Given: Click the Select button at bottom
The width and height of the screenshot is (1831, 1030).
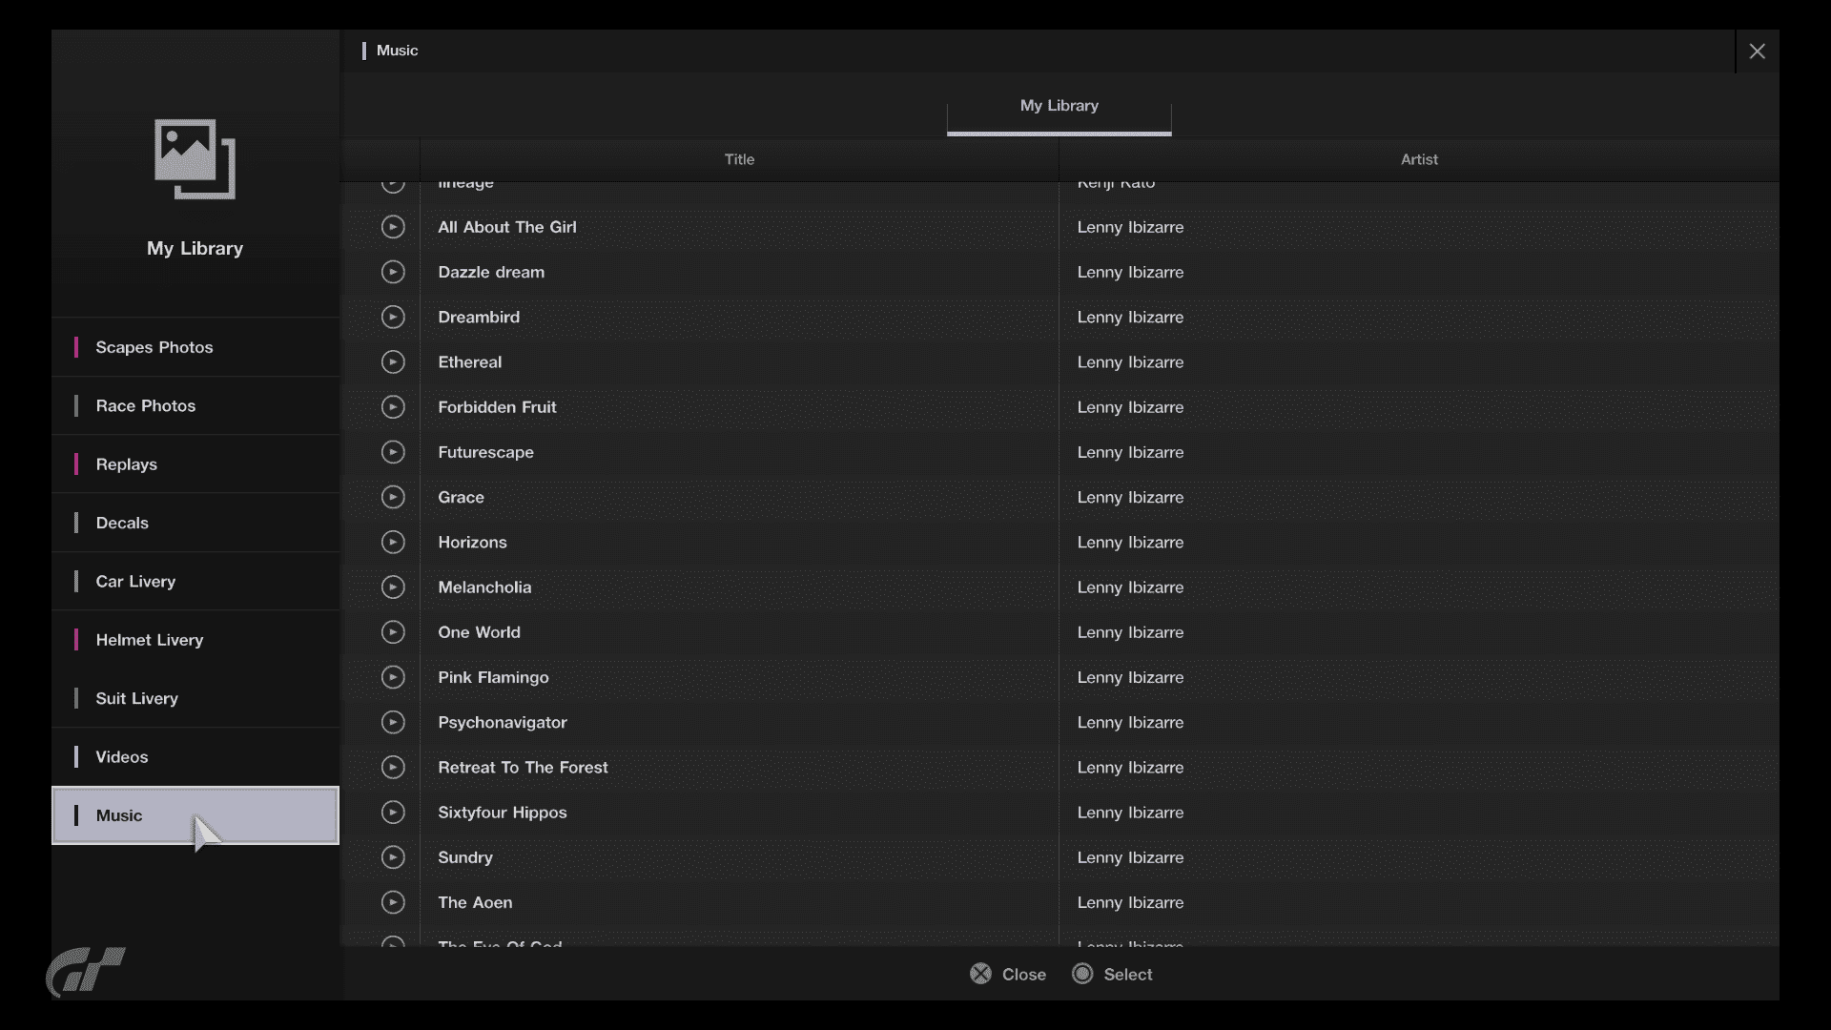Looking at the screenshot, I should [x=1112, y=974].
